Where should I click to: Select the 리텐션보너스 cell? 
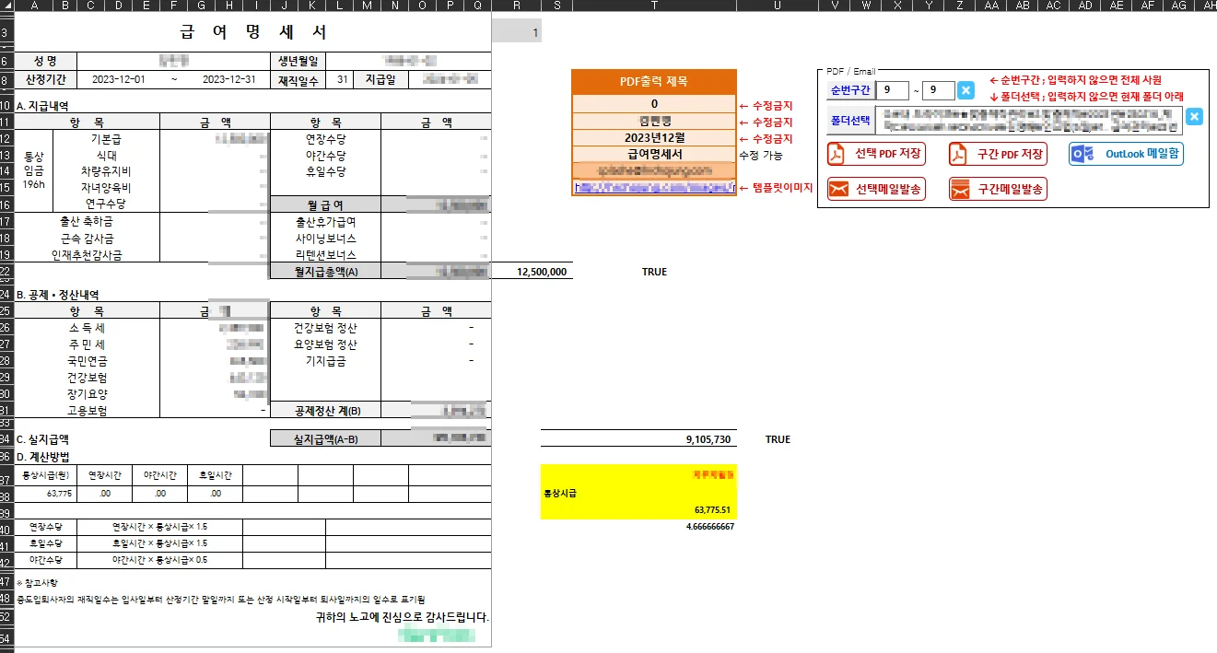click(325, 254)
